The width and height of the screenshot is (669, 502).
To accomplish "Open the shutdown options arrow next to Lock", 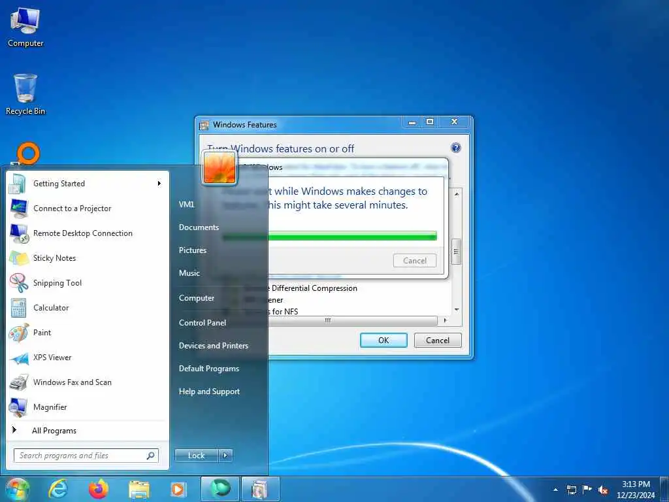I will pos(225,456).
